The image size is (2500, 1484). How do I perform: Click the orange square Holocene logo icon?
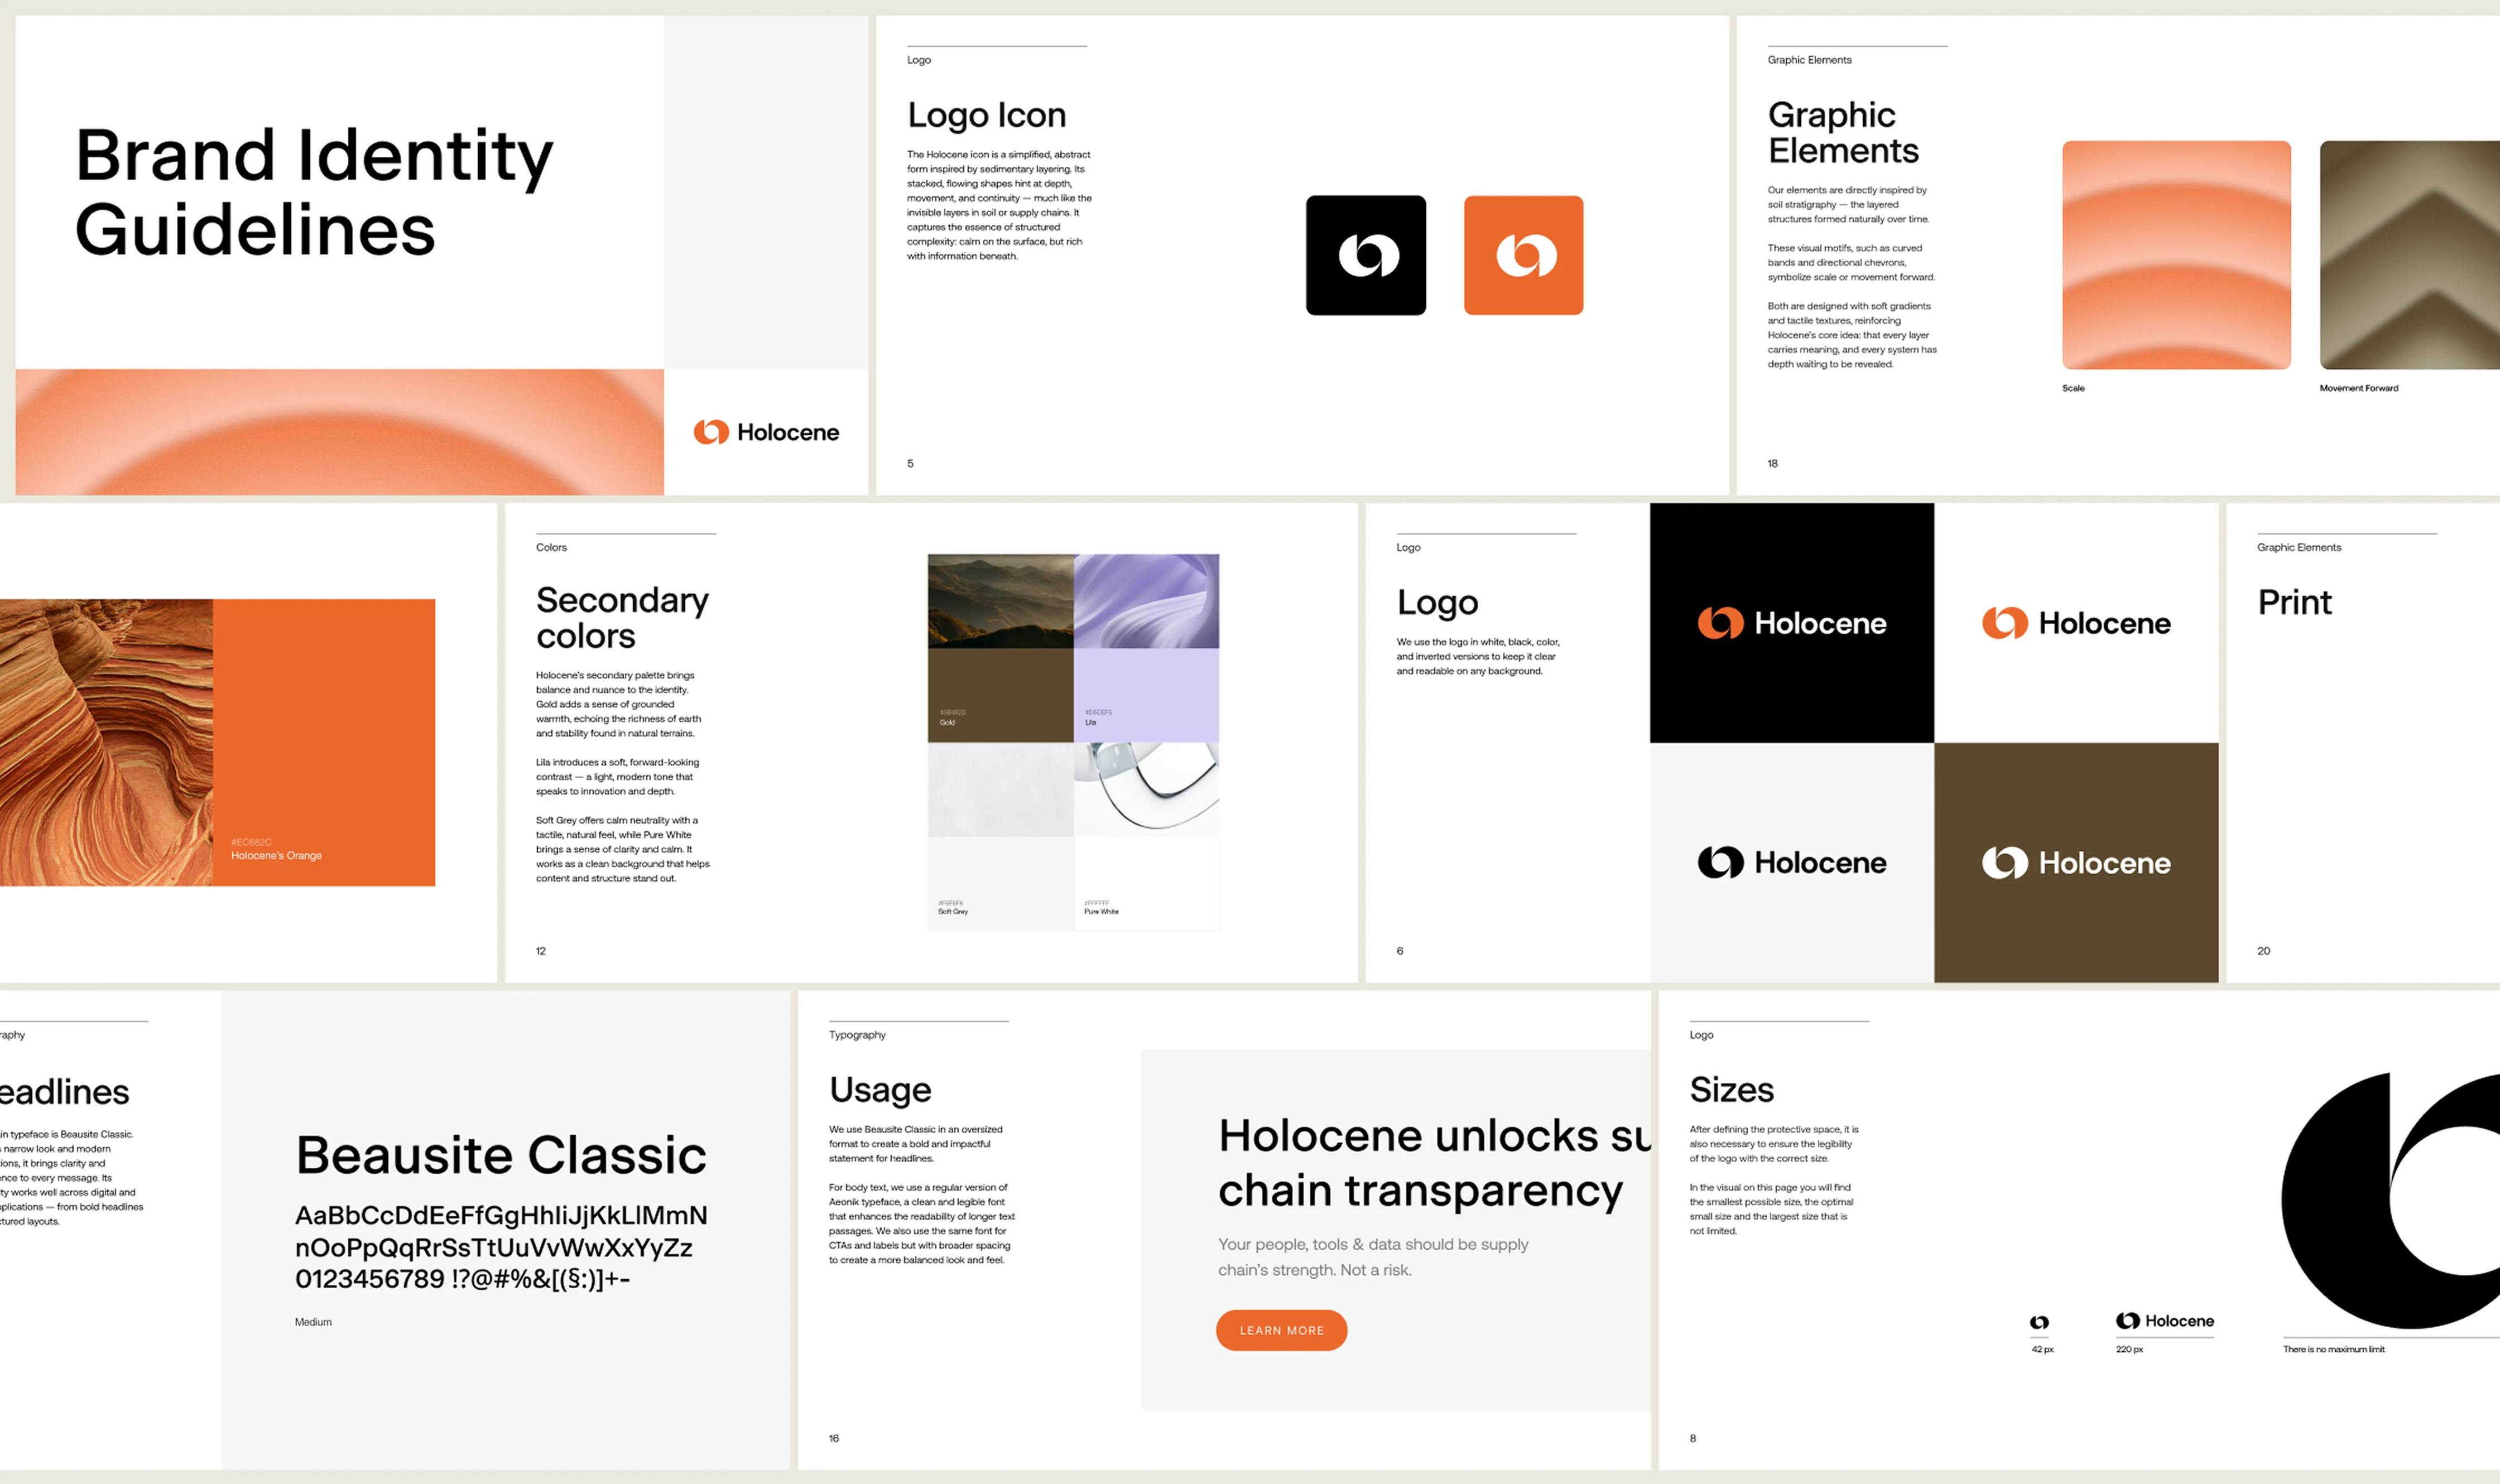(1523, 255)
